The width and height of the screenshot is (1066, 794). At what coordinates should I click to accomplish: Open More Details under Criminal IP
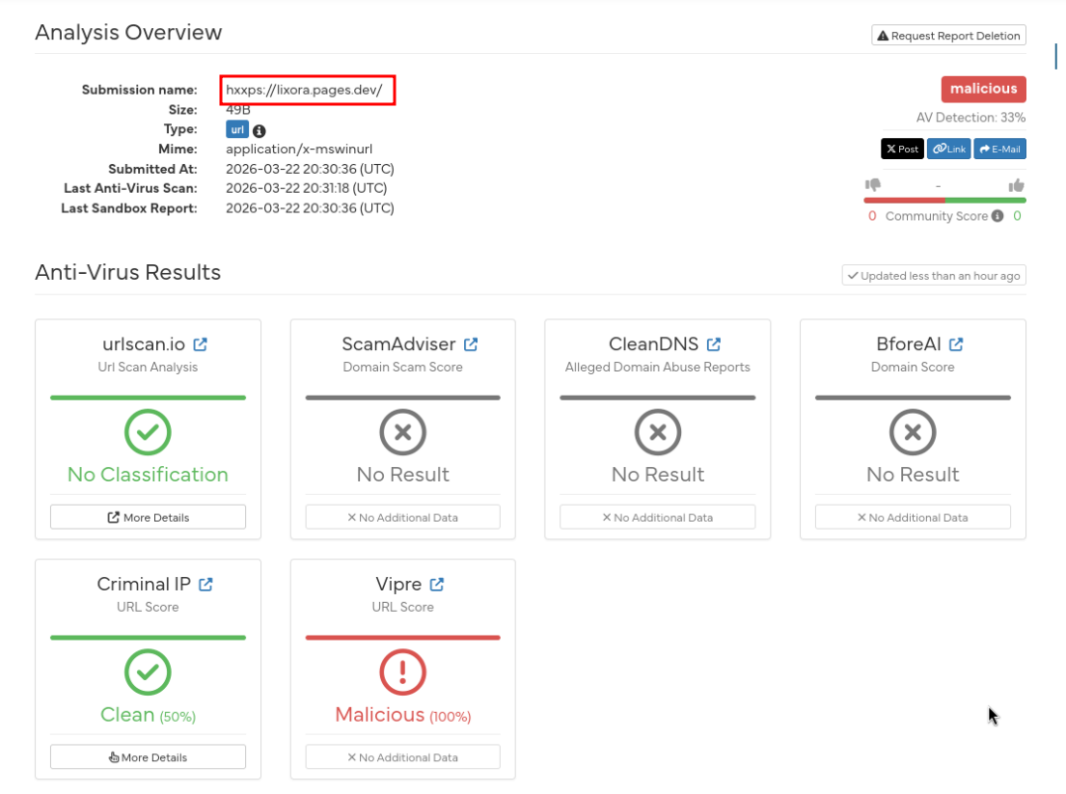click(x=148, y=756)
